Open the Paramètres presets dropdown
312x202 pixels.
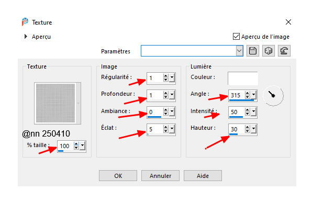coord(239,51)
